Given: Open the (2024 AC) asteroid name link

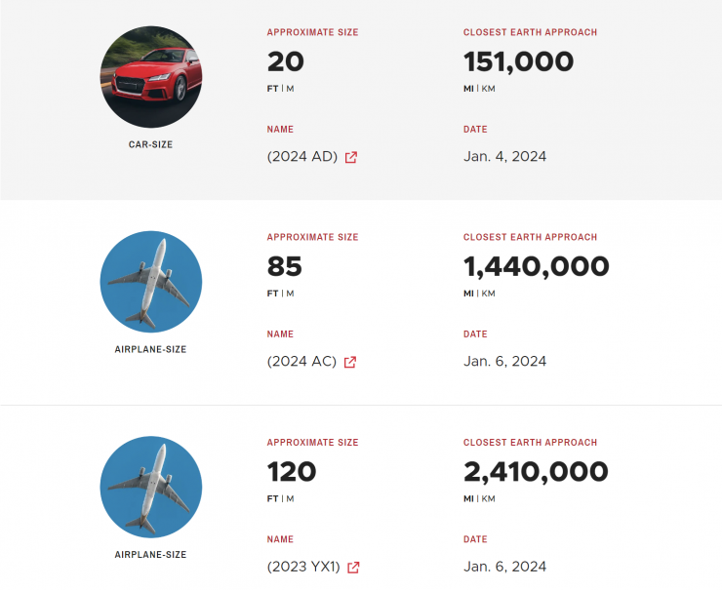Looking at the screenshot, I should [301, 362].
